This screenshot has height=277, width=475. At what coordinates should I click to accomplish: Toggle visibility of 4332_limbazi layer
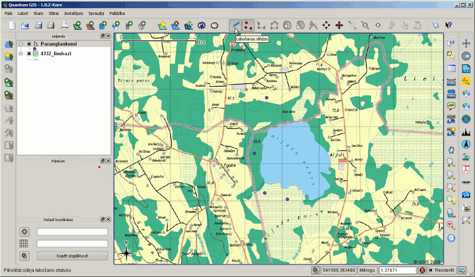click(29, 53)
